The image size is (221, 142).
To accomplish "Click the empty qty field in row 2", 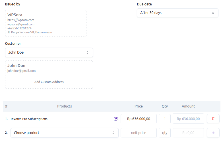I will (165, 133).
